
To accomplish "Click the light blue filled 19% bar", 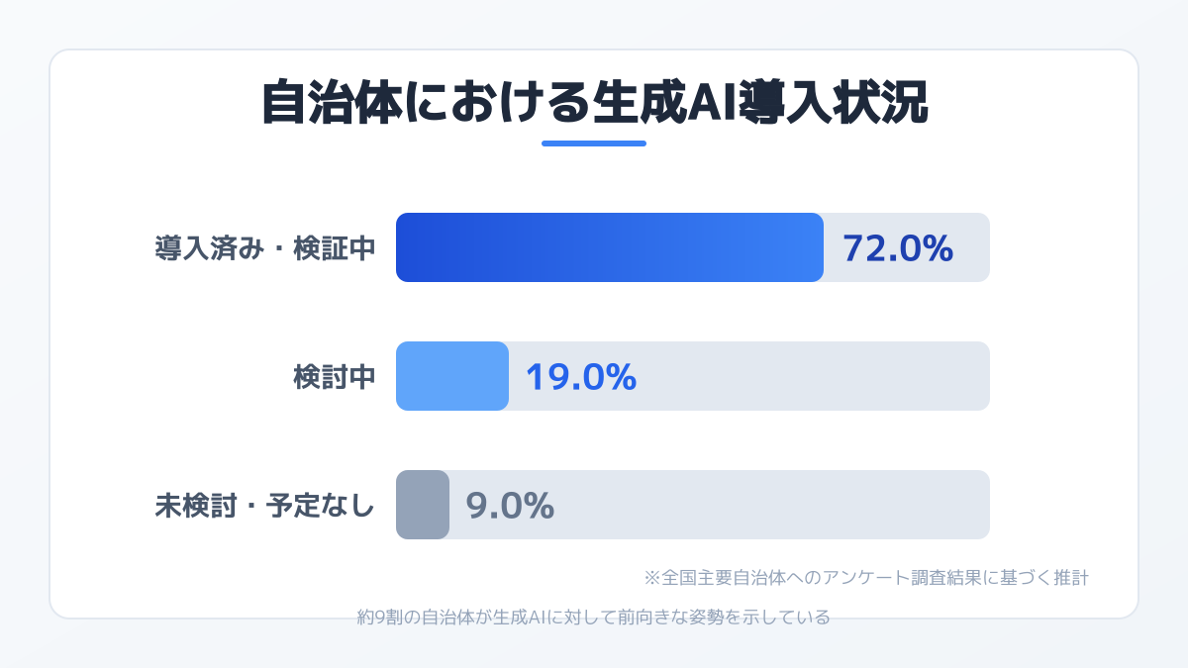I will click(451, 376).
